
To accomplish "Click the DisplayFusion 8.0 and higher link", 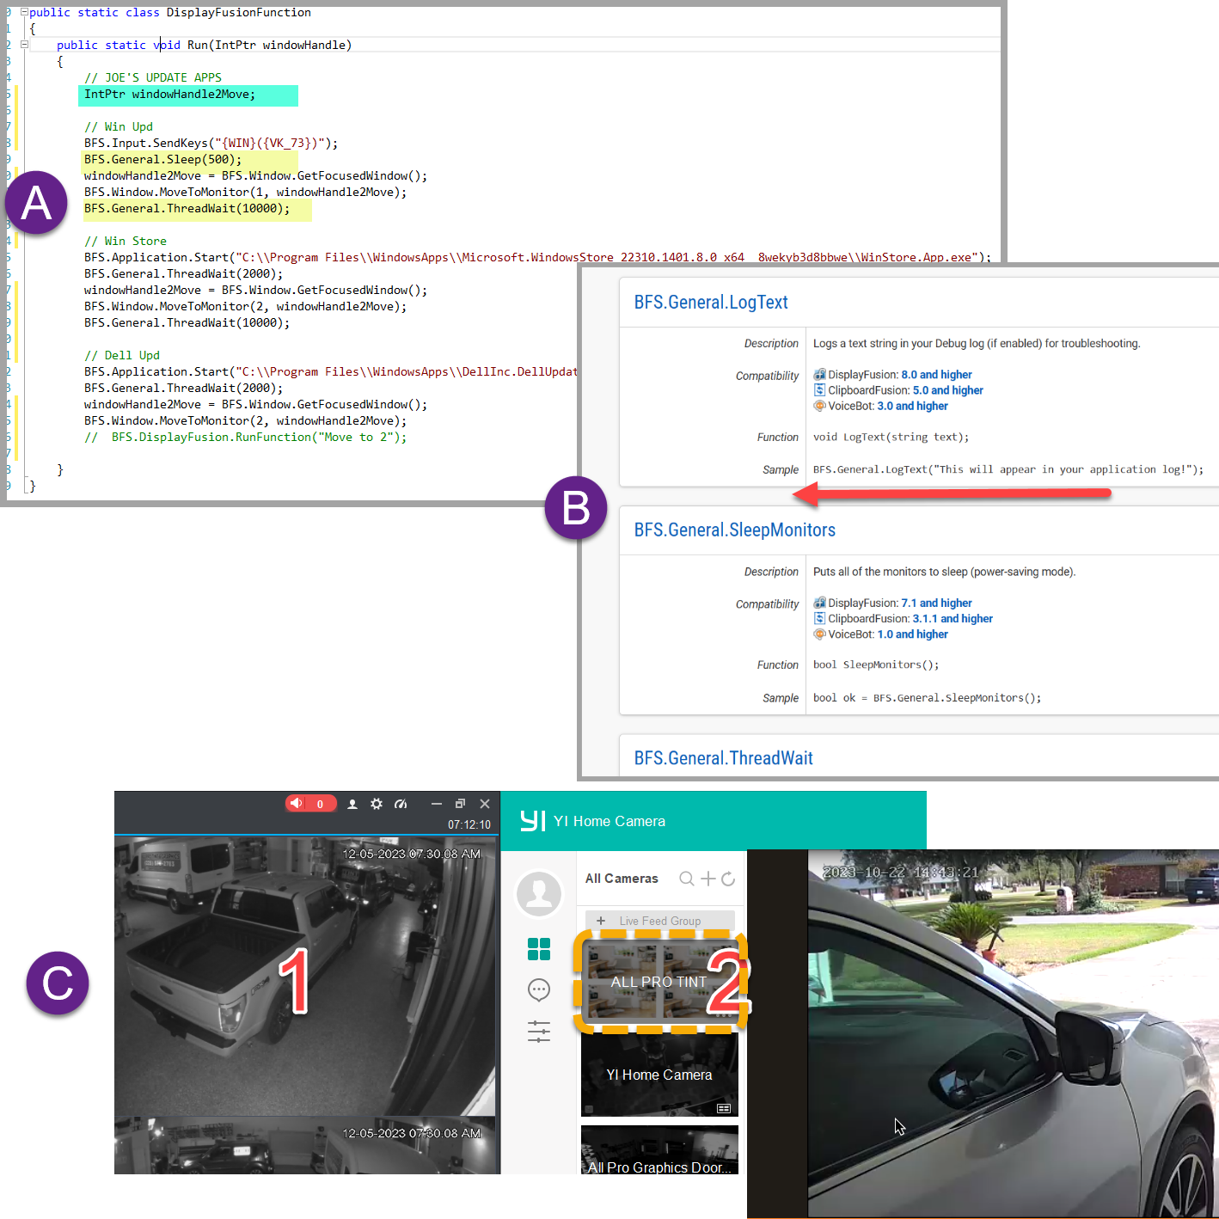I will pyautogui.click(x=936, y=375).
